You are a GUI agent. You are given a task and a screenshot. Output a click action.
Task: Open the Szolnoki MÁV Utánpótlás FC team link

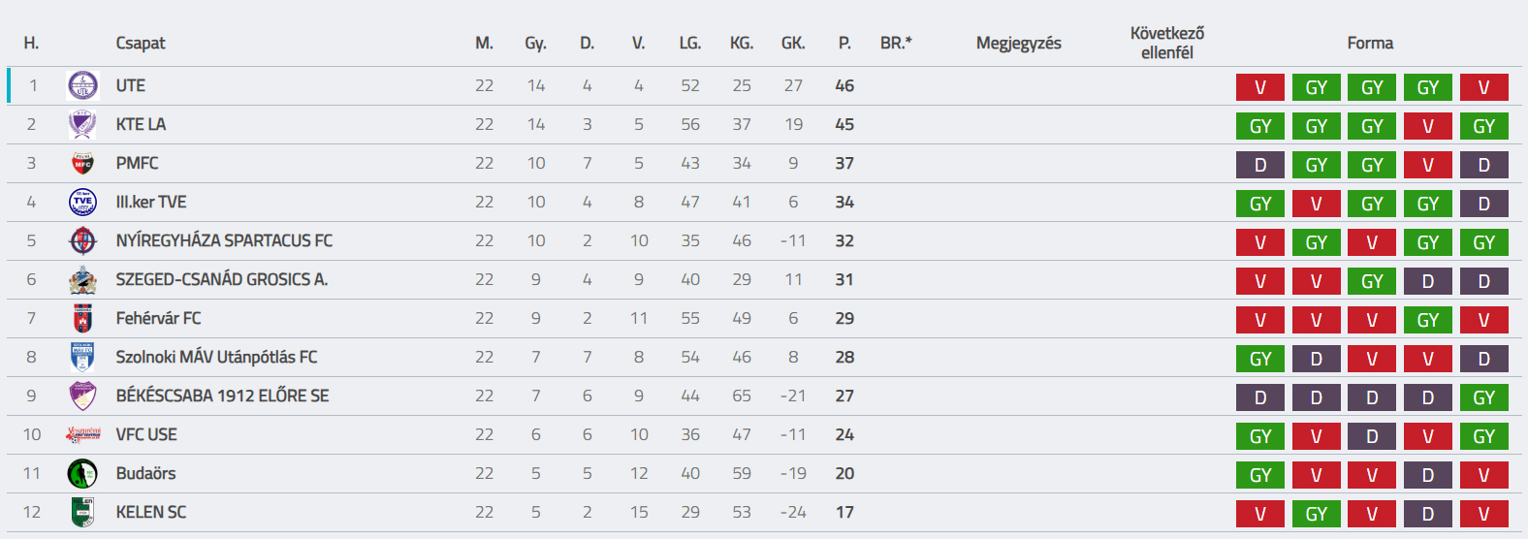pyautogui.click(x=216, y=357)
